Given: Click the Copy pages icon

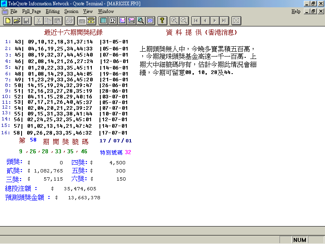Looking at the screenshot, I should point(48,21).
